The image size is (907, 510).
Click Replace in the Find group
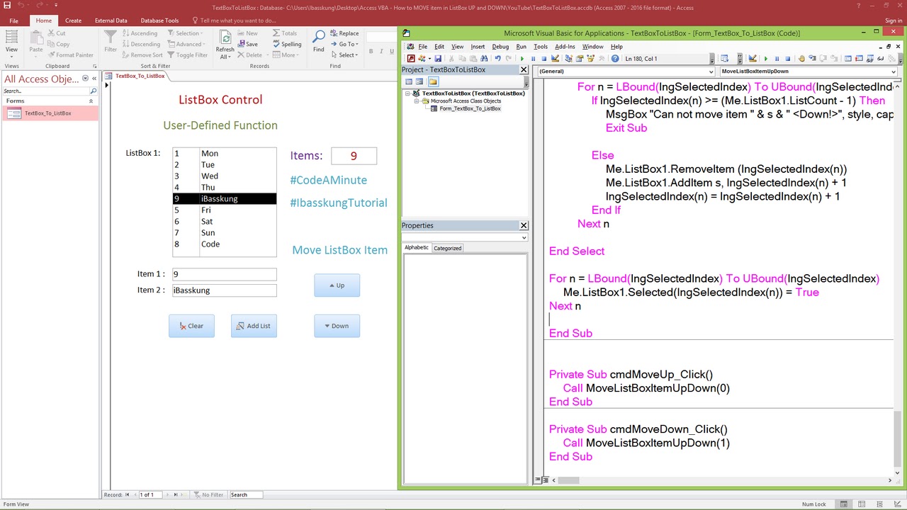pos(344,33)
